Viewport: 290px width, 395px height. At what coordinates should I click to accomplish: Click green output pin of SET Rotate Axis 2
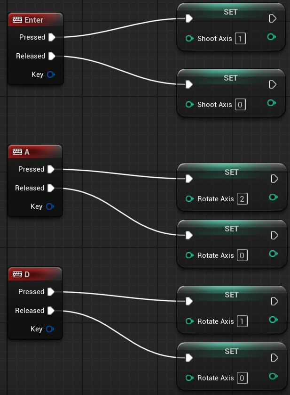pos(274,197)
